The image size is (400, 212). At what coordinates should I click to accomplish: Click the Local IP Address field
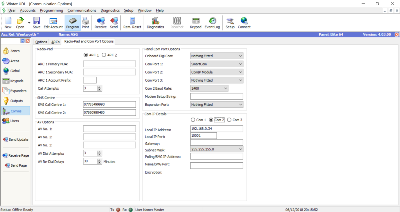[216, 129]
